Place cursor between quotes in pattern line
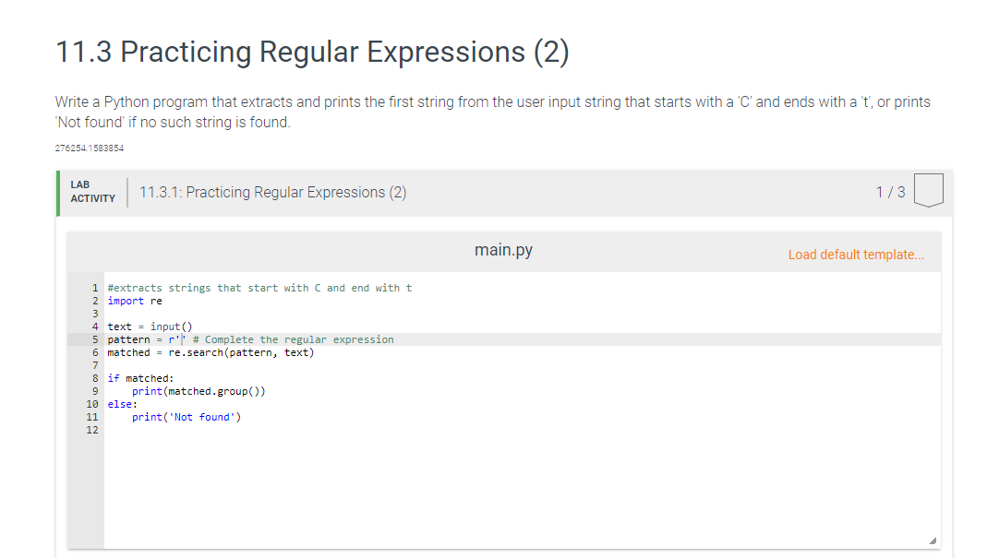 click(183, 339)
